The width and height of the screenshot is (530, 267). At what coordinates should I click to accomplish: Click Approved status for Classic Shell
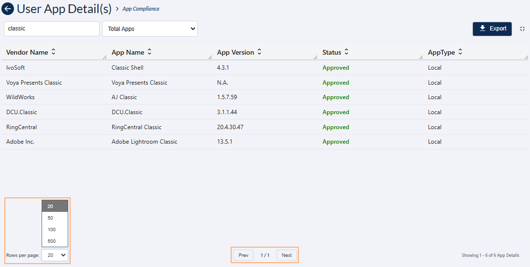coord(336,68)
